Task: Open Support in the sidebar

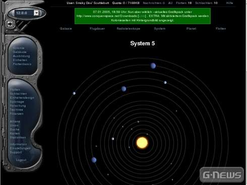Action: click(x=16, y=152)
